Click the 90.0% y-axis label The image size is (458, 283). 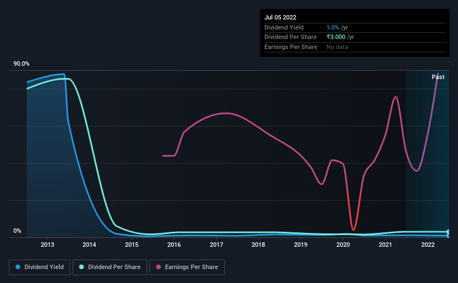click(21, 64)
